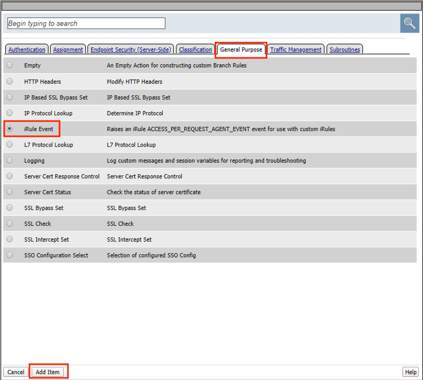This screenshot has width=423, height=380.
Task: Click the 'Determine IP Protocol' description
Action: pyautogui.click(x=135, y=113)
